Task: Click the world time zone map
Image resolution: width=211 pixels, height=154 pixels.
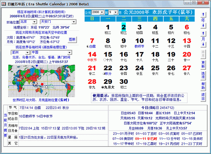Action: point(41,81)
